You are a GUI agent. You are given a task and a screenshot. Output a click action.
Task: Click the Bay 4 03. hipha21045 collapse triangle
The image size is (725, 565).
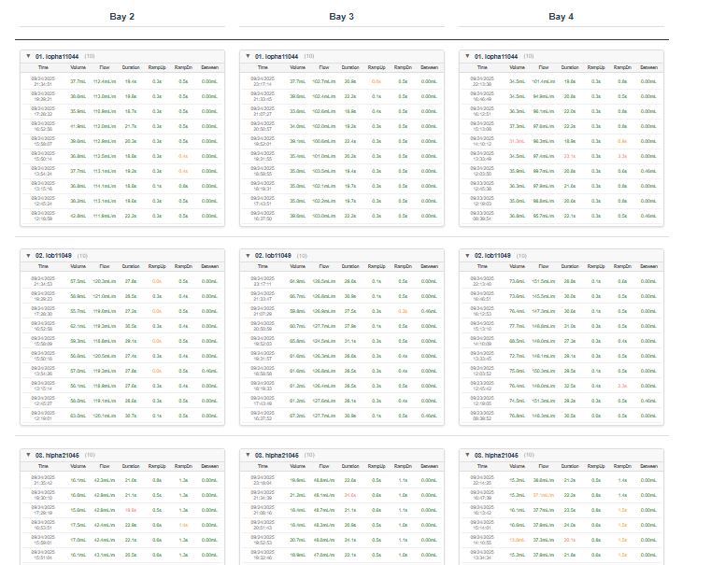[467, 455]
